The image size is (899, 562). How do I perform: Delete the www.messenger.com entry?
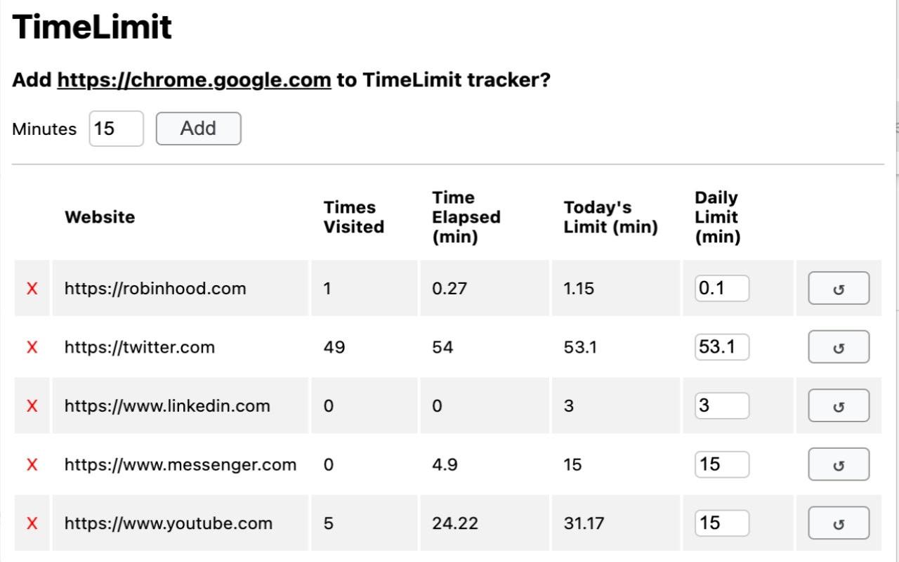32,464
